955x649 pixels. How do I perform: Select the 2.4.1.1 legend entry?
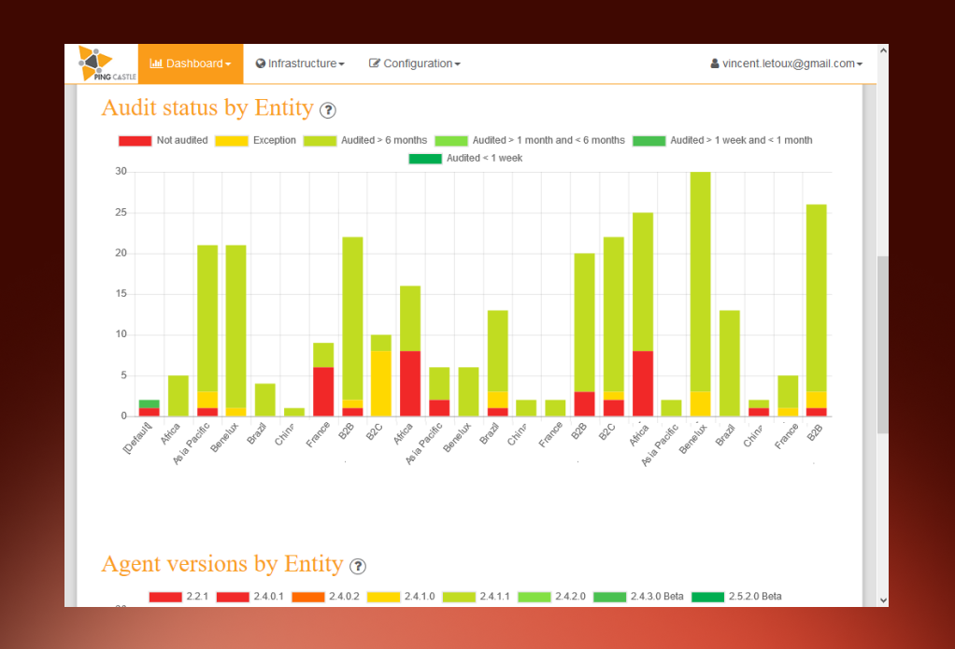pos(477,597)
